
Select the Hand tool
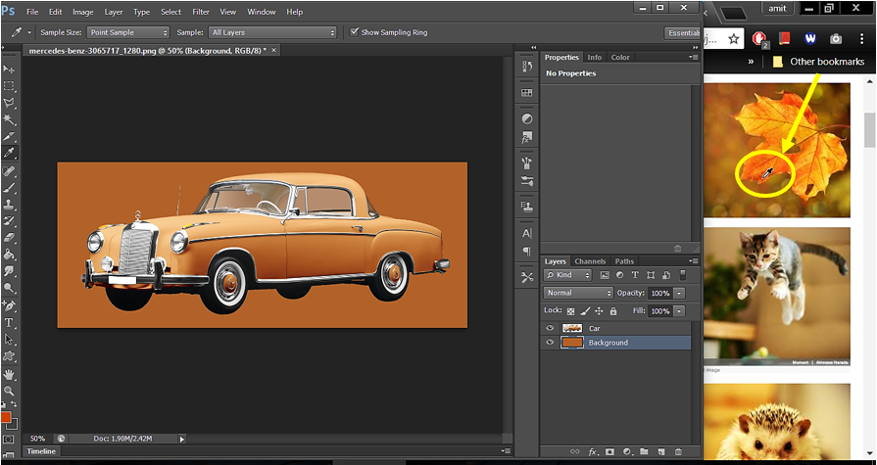coord(9,374)
